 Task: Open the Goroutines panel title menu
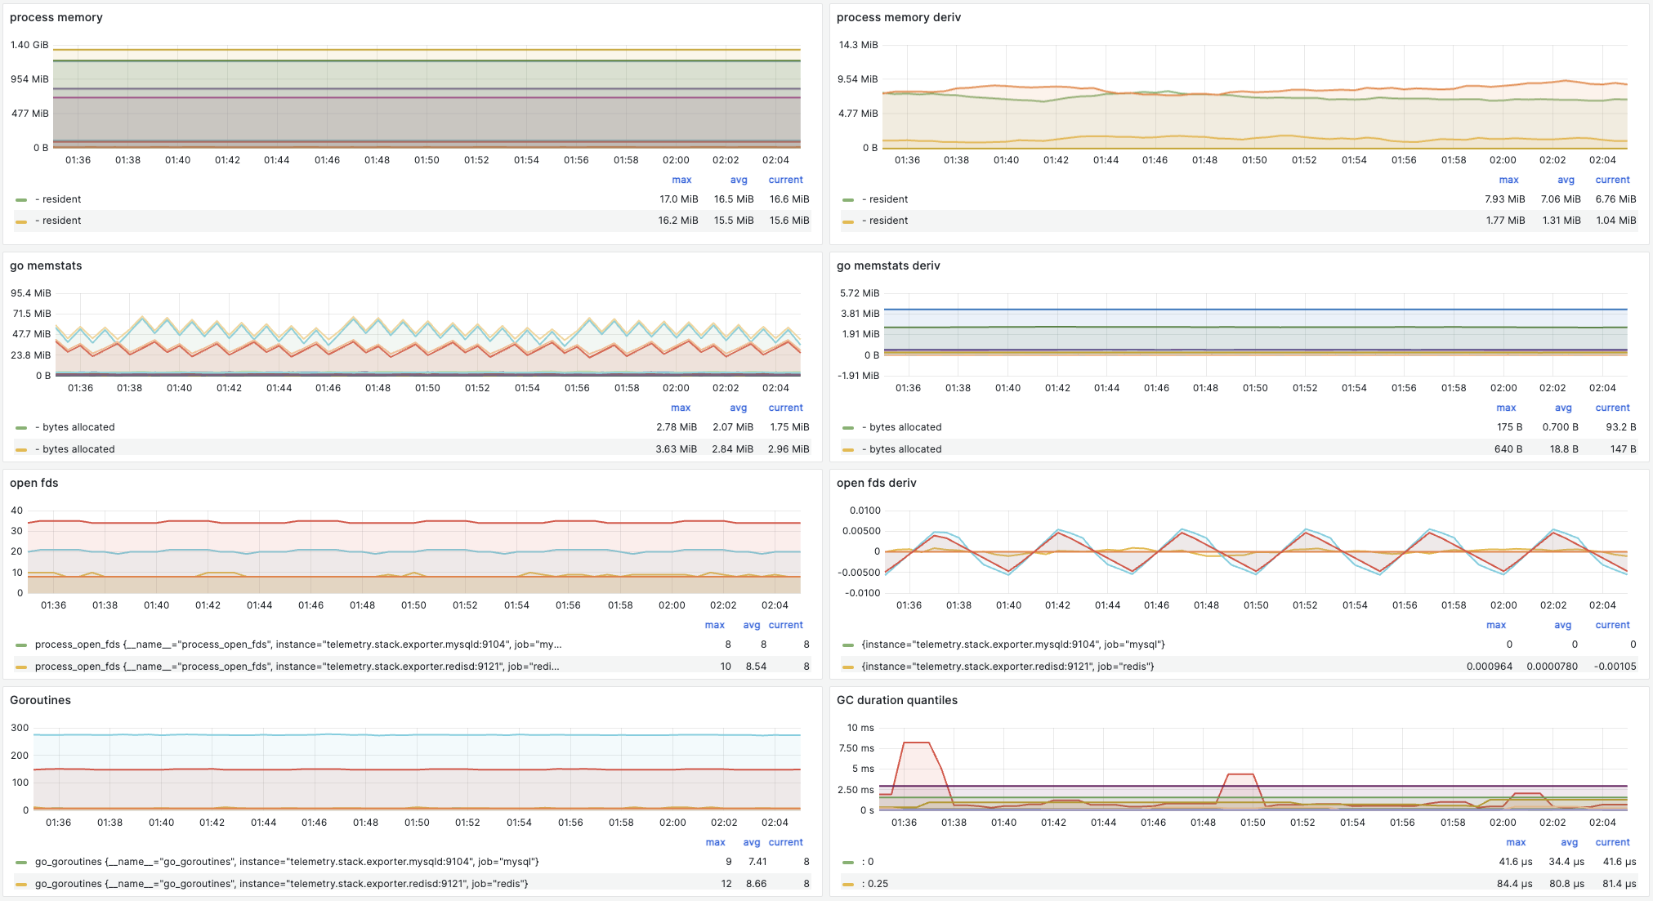point(40,700)
